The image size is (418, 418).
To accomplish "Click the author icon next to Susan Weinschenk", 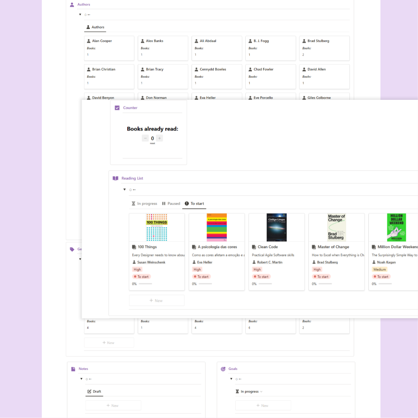I will pyautogui.click(x=134, y=262).
